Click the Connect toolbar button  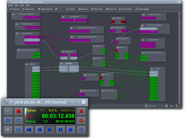pyautogui.click(x=14, y=9)
